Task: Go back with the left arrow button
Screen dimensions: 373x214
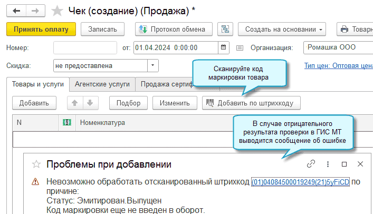Action: 16,11
